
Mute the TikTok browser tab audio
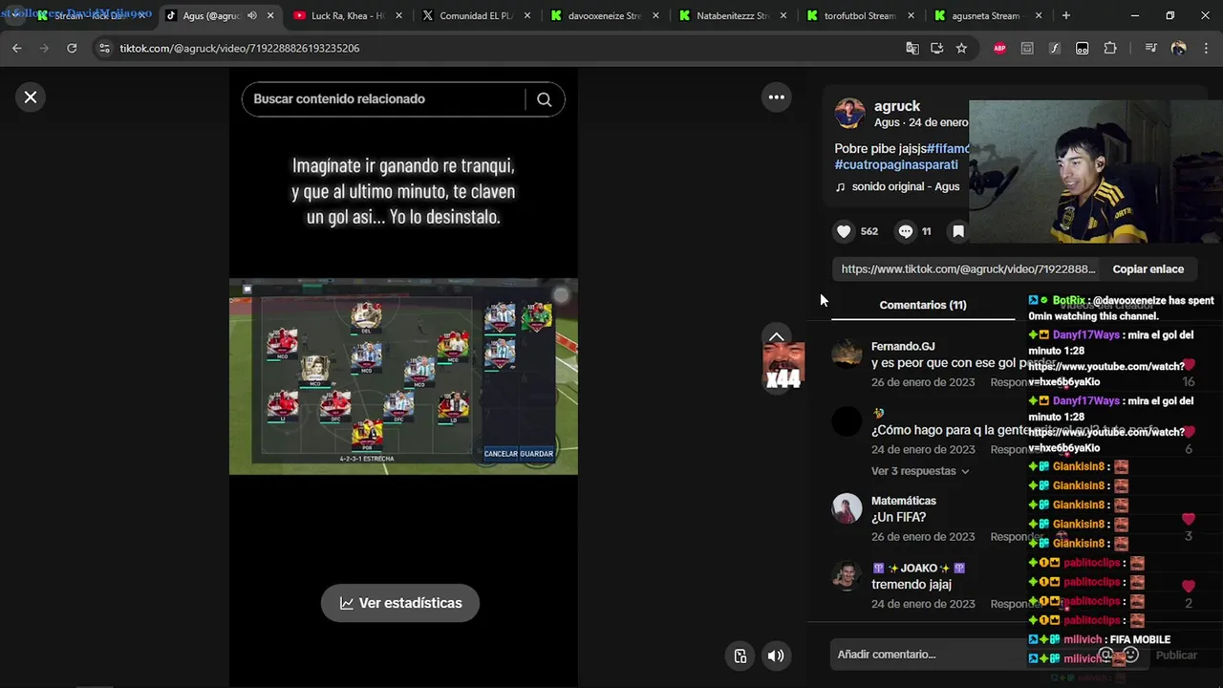(x=251, y=15)
